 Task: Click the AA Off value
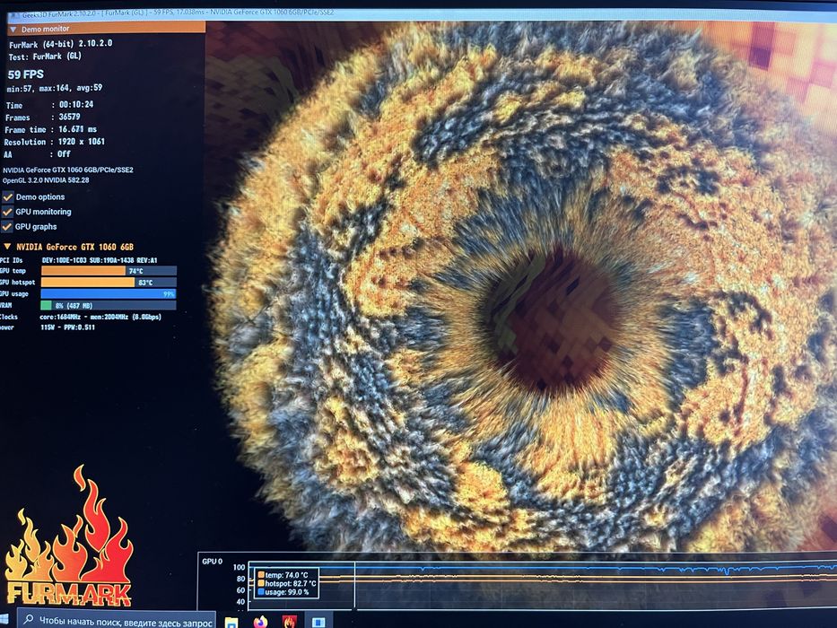pos(64,153)
